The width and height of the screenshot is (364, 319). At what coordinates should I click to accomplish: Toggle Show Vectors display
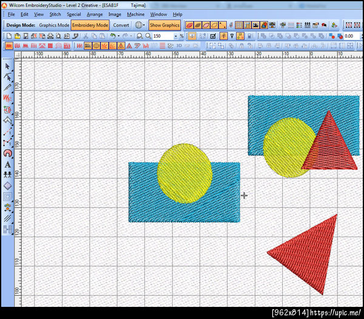click(x=264, y=25)
